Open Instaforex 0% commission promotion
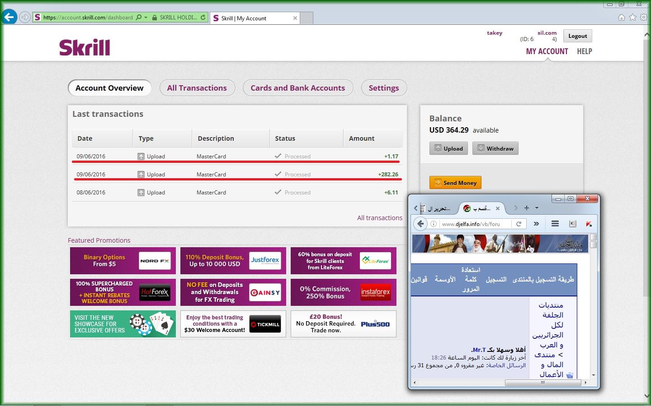 click(x=344, y=292)
